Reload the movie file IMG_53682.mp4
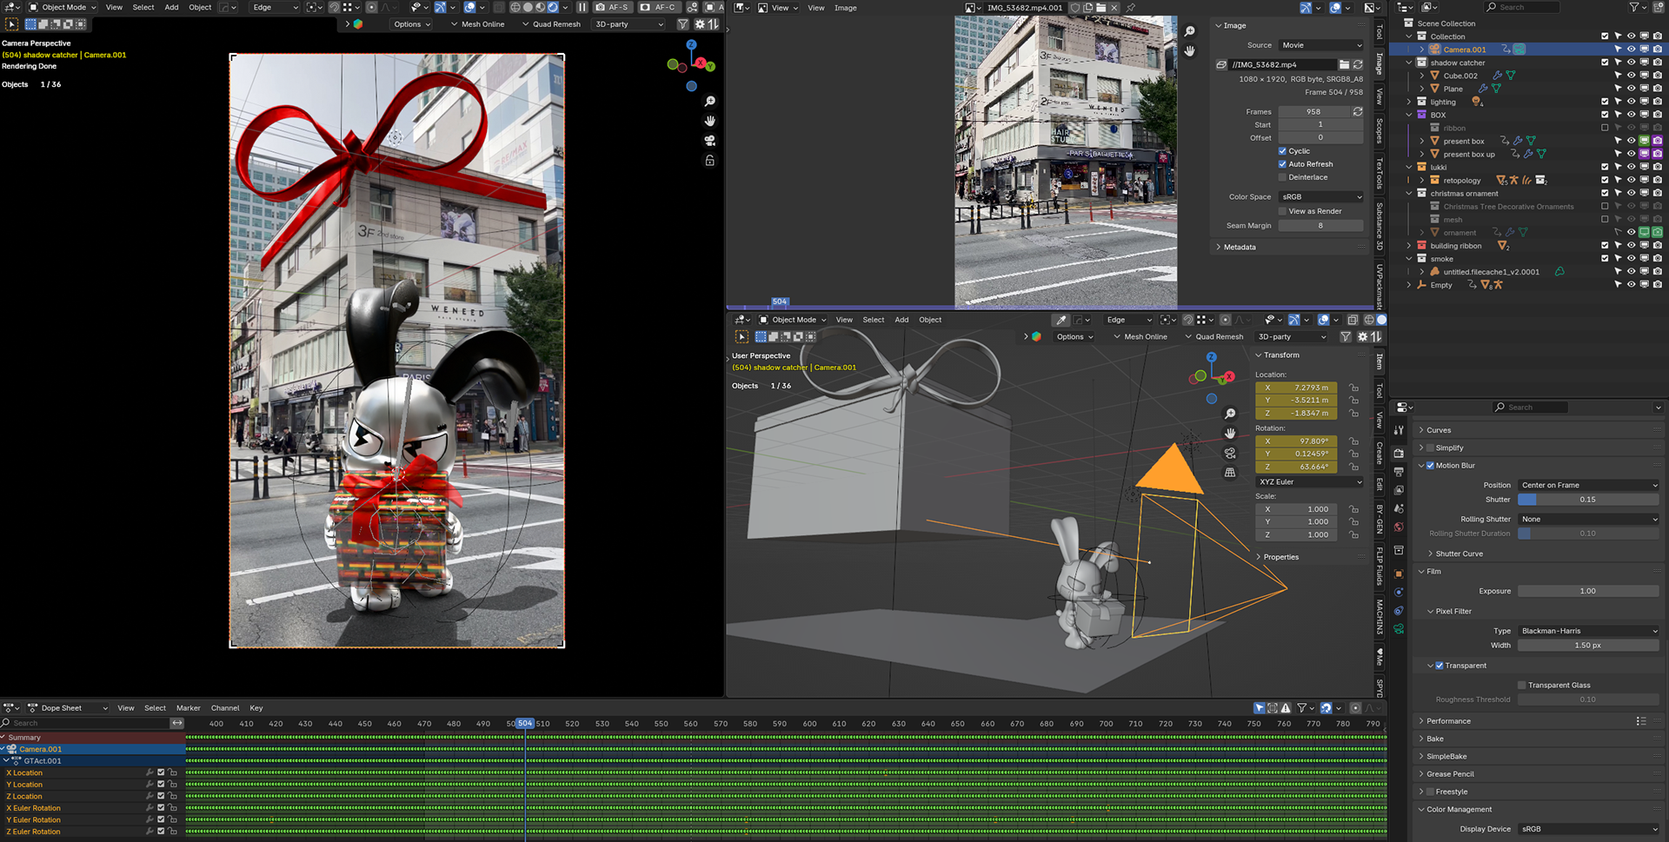1669x842 pixels. [x=1358, y=64]
